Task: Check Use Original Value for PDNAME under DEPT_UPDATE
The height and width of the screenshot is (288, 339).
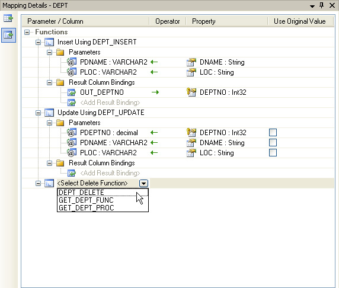Action: click(273, 142)
